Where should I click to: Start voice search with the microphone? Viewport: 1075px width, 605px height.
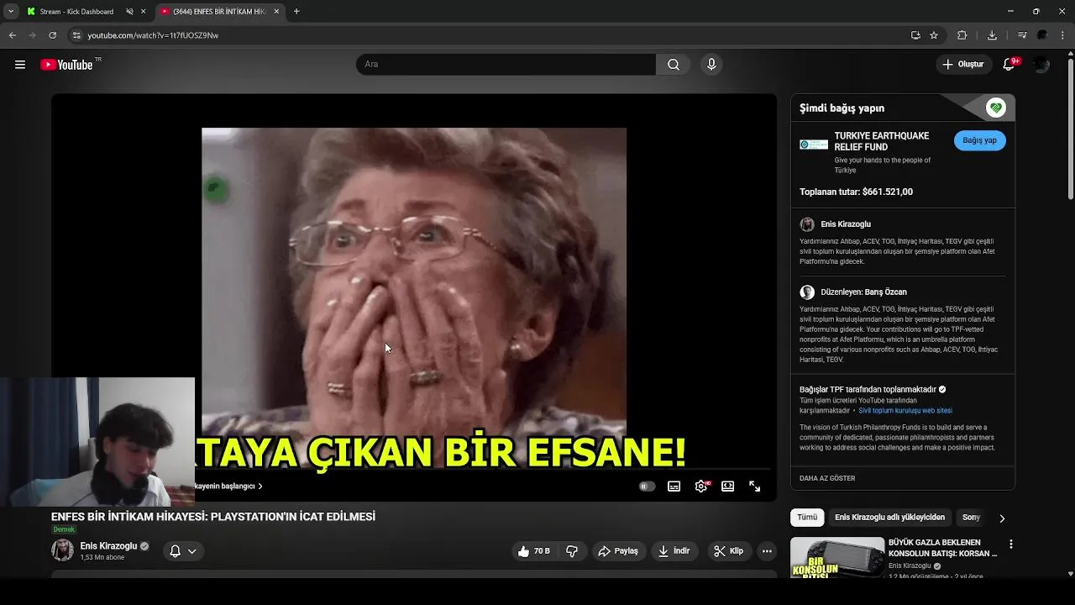(x=711, y=65)
